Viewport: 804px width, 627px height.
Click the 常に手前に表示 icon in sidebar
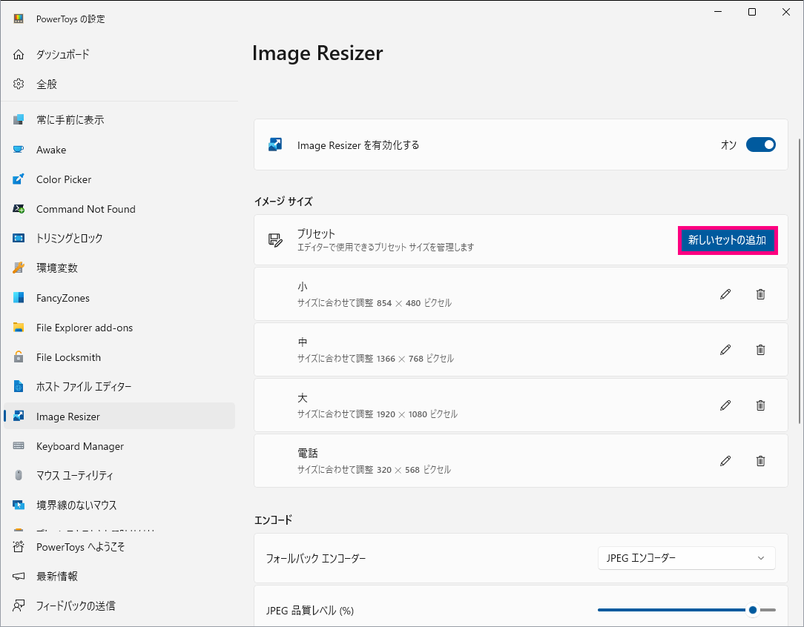(19, 120)
